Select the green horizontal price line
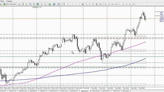 82,57
